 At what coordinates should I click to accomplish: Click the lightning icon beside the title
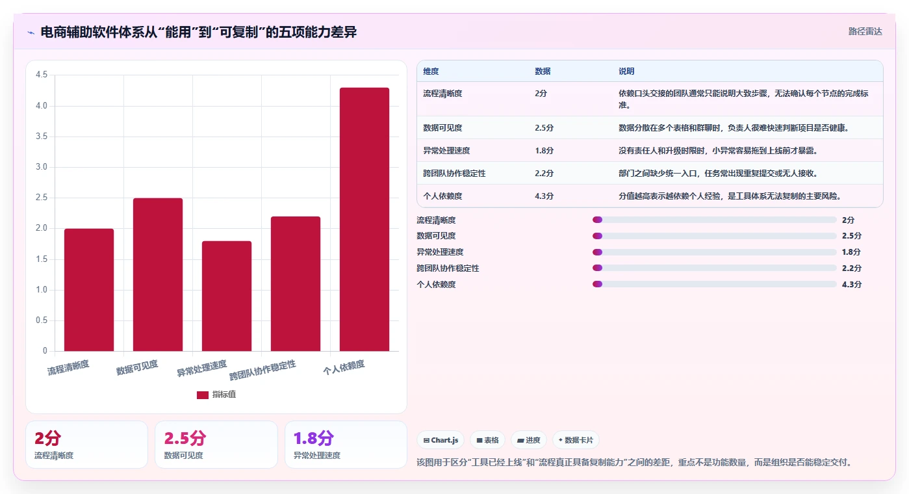[31, 32]
